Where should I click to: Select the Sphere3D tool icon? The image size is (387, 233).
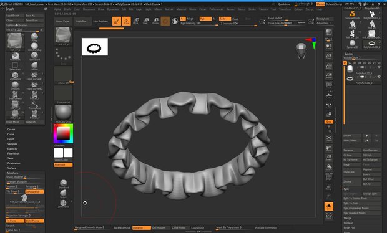(x=353, y=44)
